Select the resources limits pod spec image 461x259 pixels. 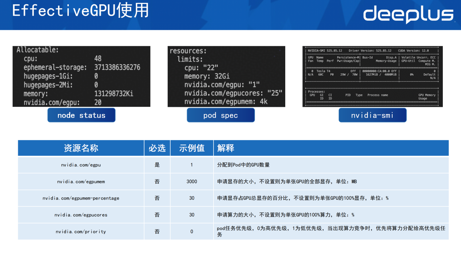226,76
